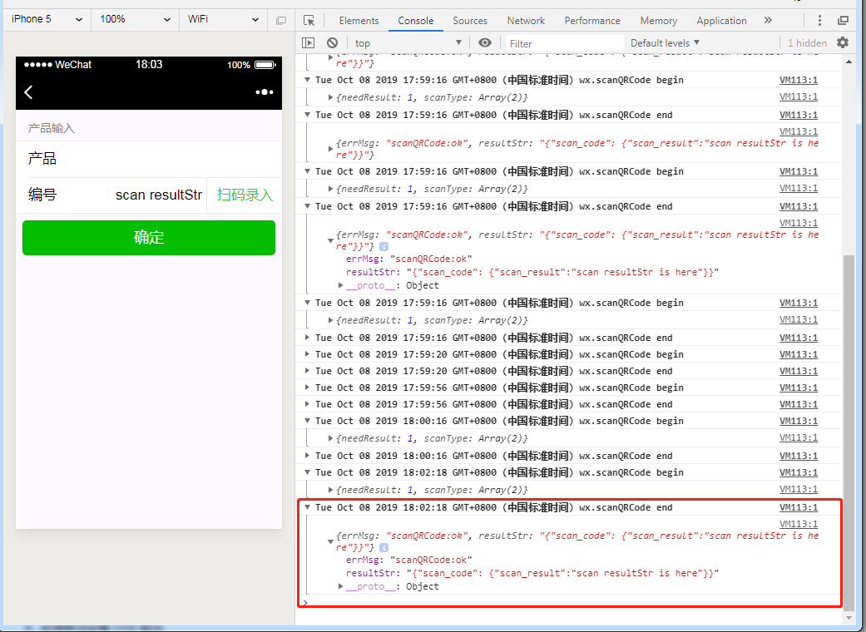
Task: Go to the Network tab
Action: tap(526, 21)
